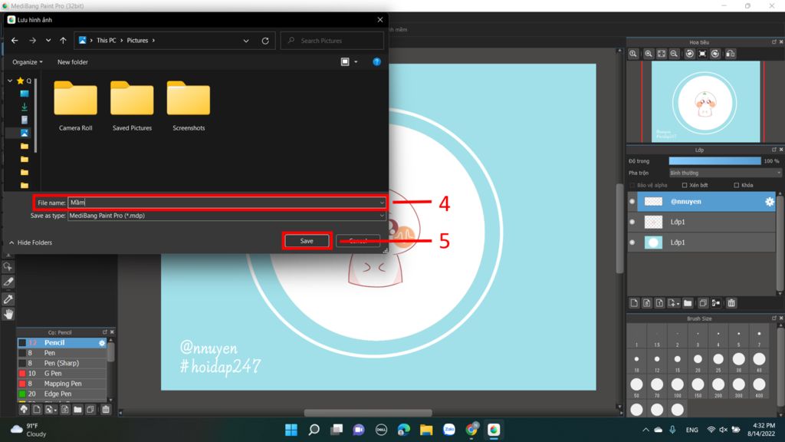Screen dimensions: 785x442
Task: Select the eraser-style tool in toolbar
Action: pos(8,282)
